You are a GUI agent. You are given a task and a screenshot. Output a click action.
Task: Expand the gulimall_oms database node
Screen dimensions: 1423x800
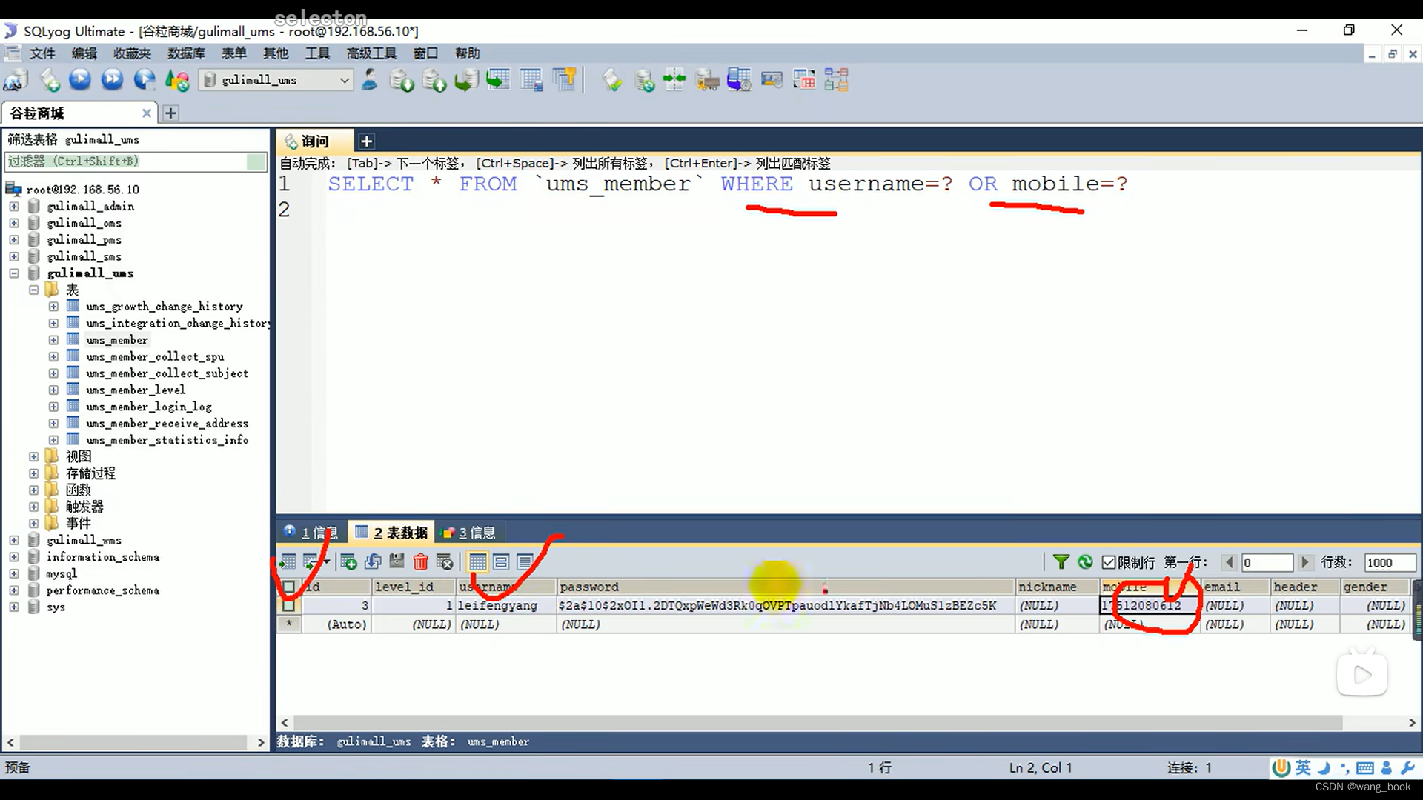[x=14, y=223]
